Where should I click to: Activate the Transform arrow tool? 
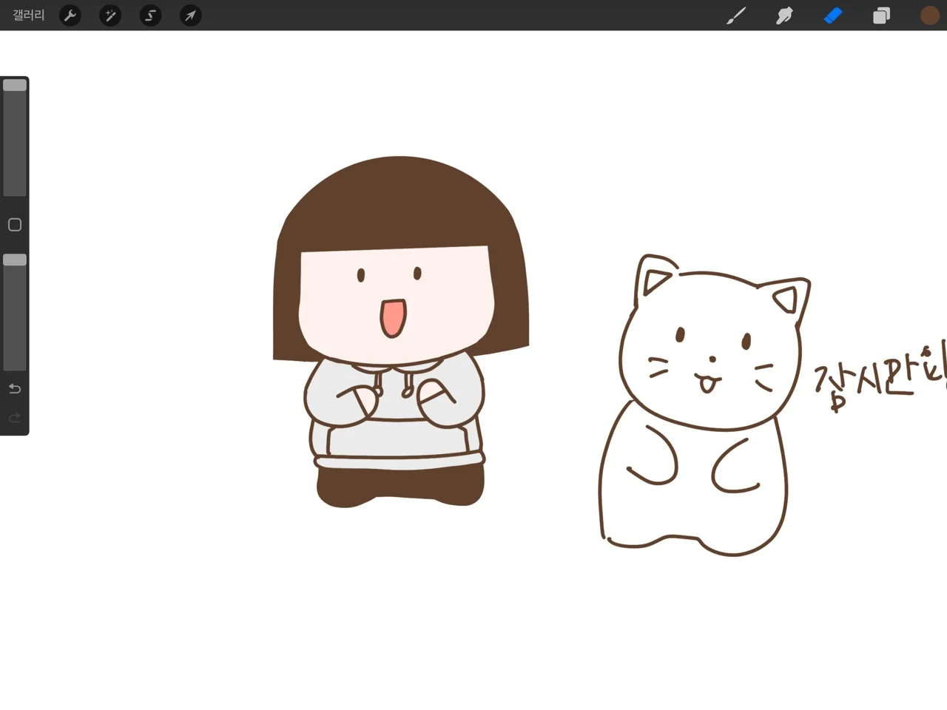(x=190, y=15)
